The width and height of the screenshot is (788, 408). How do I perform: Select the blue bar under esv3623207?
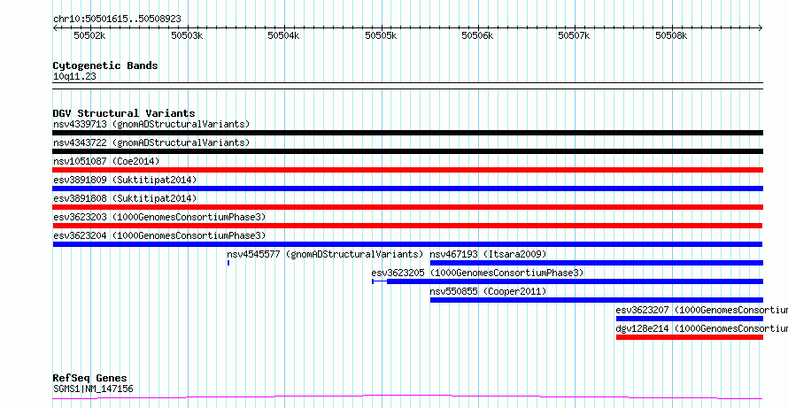[x=690, y=319]
